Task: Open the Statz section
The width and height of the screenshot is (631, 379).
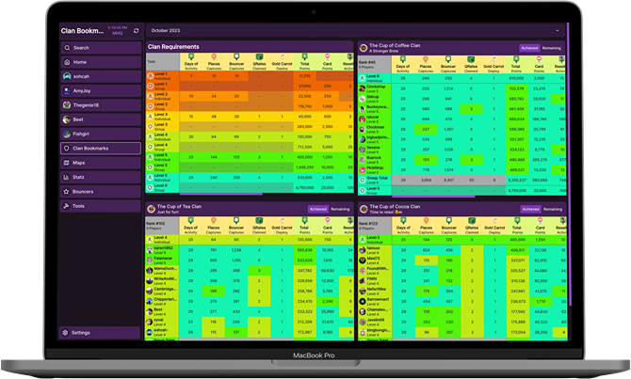Action: (x=79, y=177)
